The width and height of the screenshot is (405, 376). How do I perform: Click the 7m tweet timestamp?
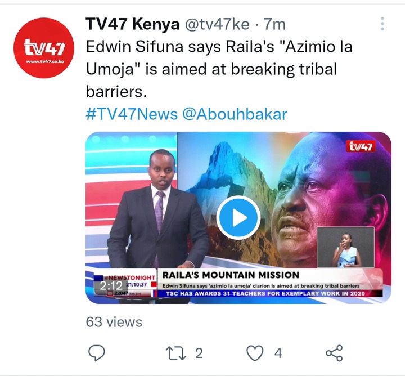click(274, 24)
